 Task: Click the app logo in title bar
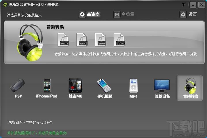pyautogui.click(x=5, y=5)
